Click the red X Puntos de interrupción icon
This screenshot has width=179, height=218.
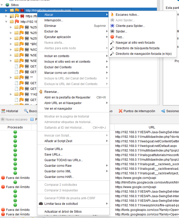click(x=121, y=111)
